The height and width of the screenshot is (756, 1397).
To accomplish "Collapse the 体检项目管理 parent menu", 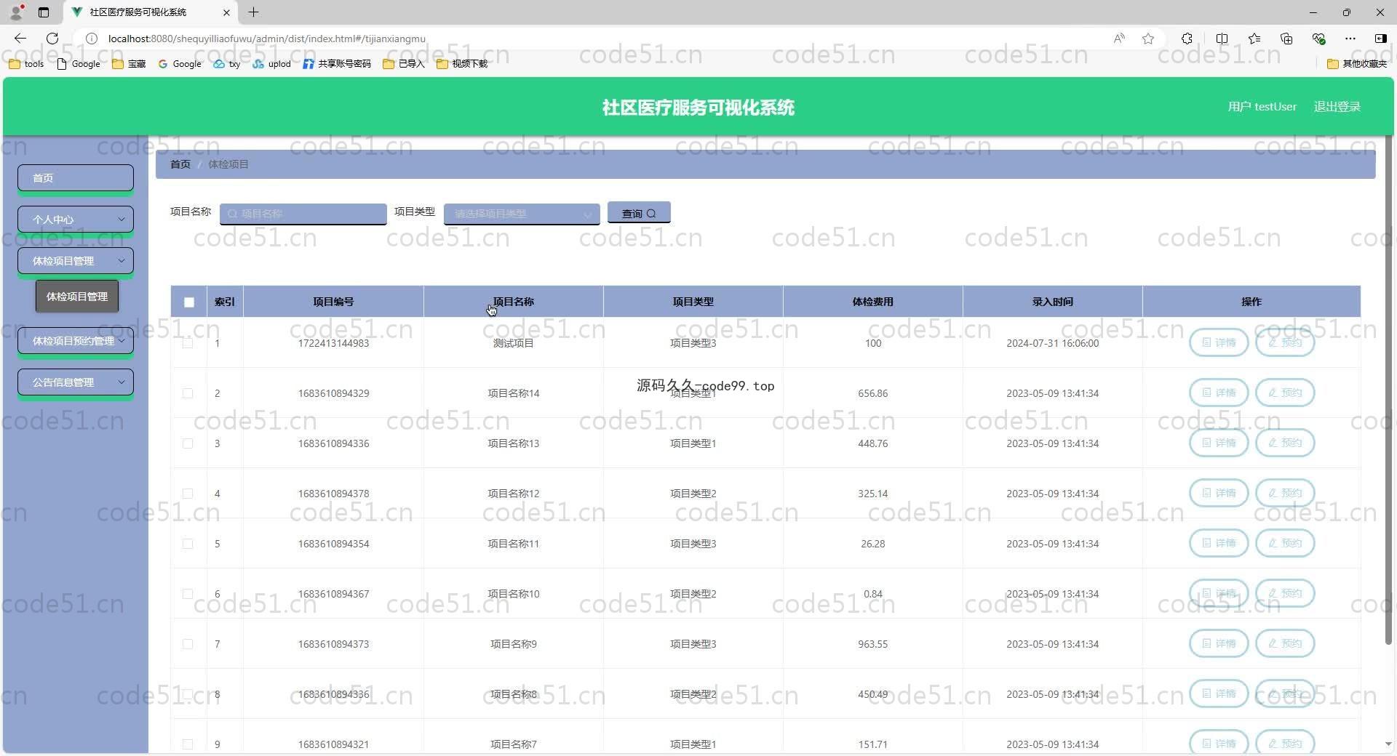I will point(76,261).
